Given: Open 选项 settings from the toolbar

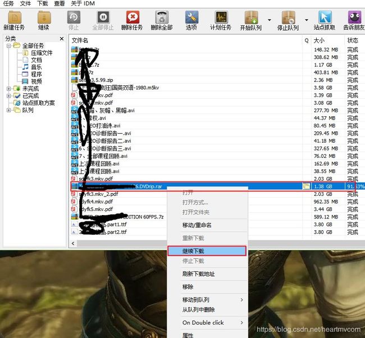Looking at the screenshot, I should 191,20.
